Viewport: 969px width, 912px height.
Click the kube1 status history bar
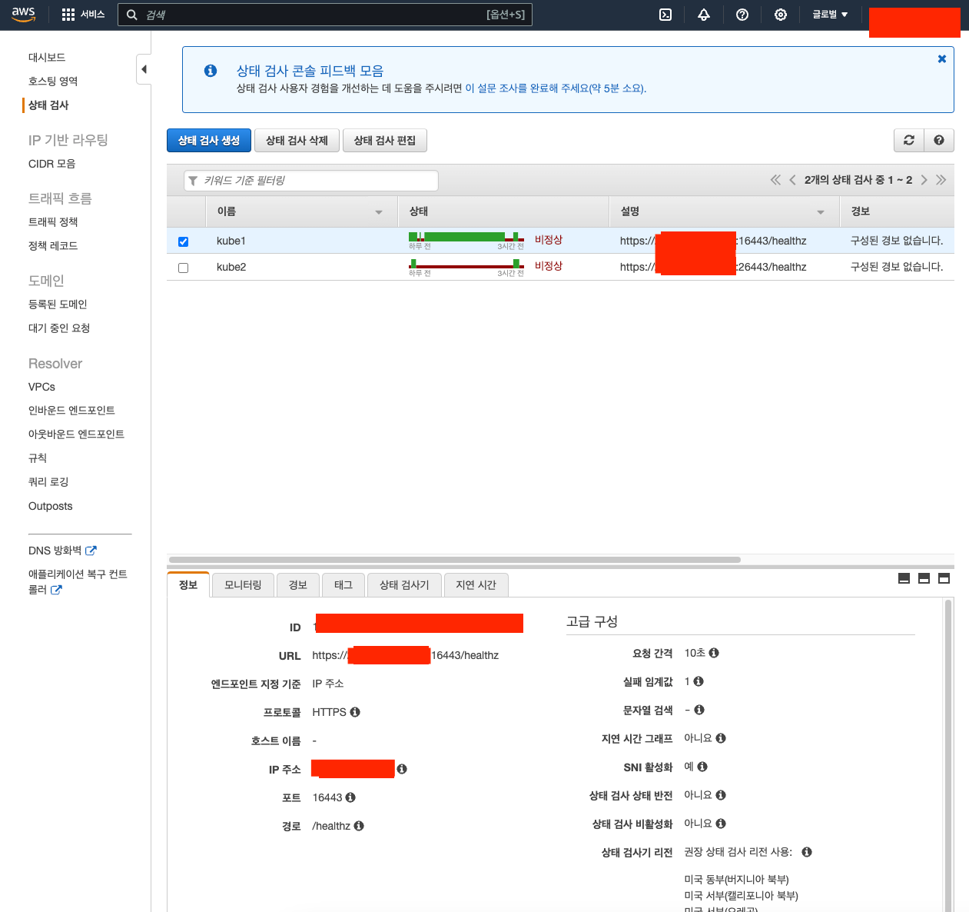(466, 238)
